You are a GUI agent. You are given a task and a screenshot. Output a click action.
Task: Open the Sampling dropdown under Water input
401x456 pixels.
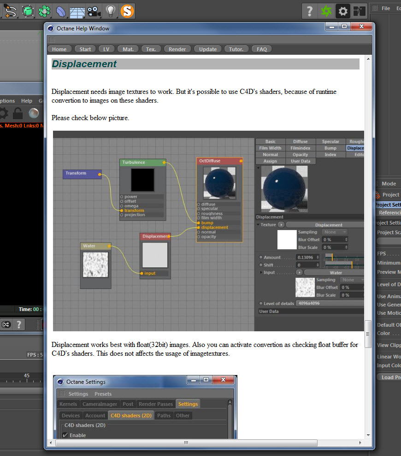pos(352,280)
